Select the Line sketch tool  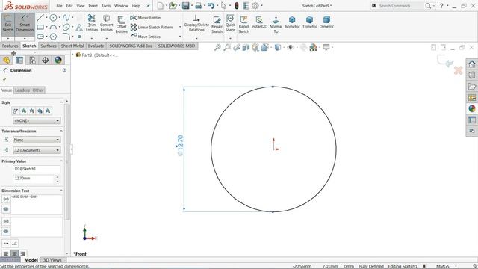[40, 18]
